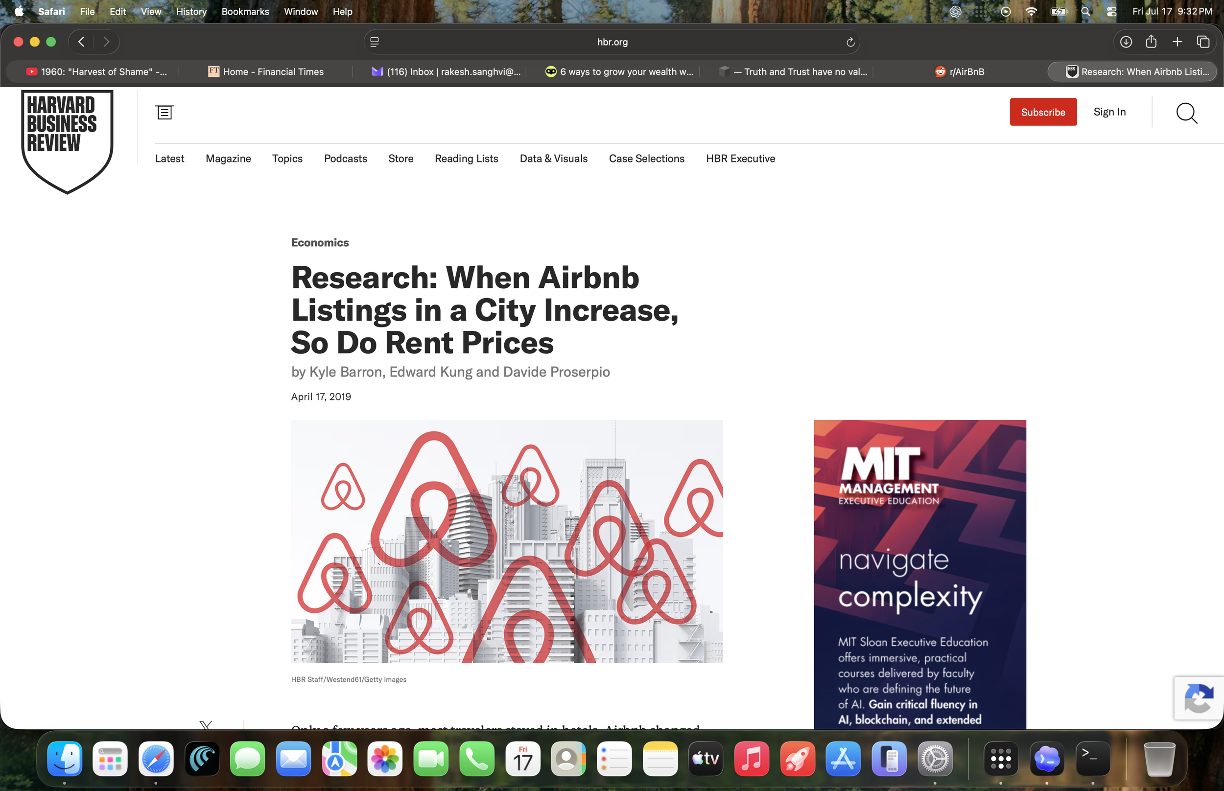Open the Safari File menu

87,11
